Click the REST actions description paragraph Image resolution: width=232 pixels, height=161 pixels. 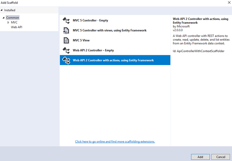click(201, 40)
